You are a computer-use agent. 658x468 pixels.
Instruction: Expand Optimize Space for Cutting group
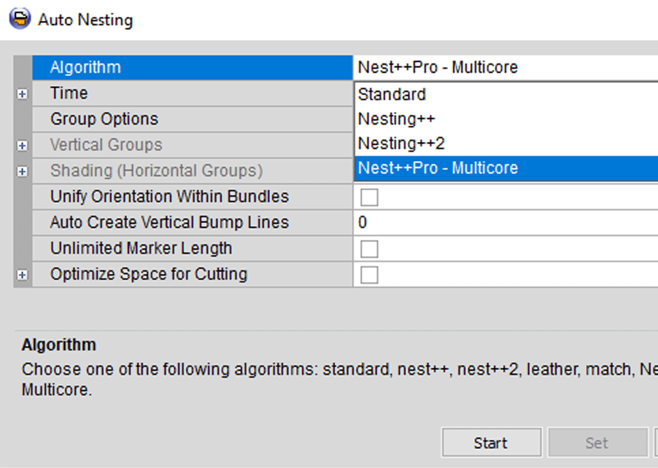tap(22, 275)
